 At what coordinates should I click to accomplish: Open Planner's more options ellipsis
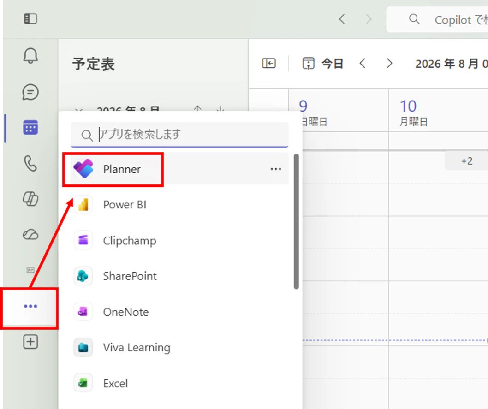coord(276,169)
